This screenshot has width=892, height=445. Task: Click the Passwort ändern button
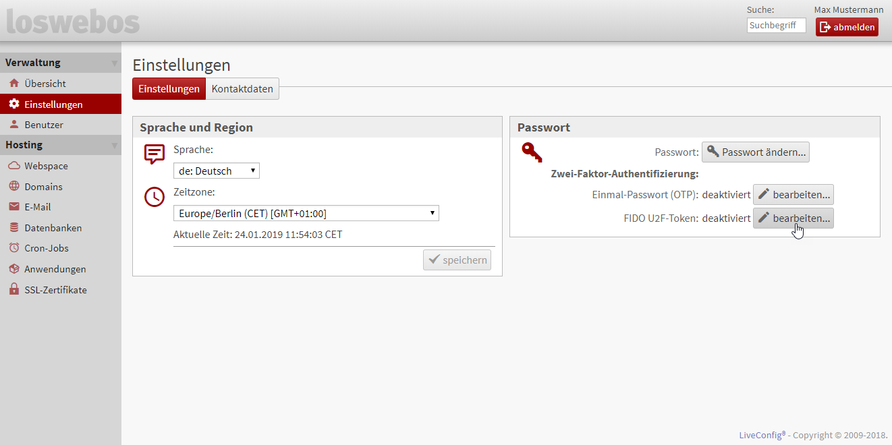click(755, 152)
